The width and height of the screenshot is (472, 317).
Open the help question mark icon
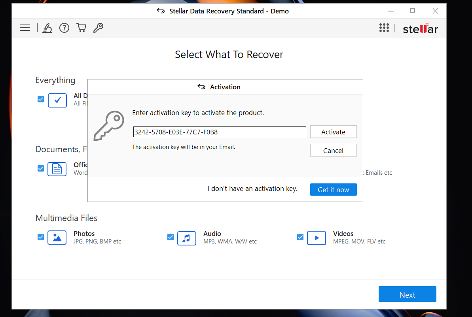point(64,28)
